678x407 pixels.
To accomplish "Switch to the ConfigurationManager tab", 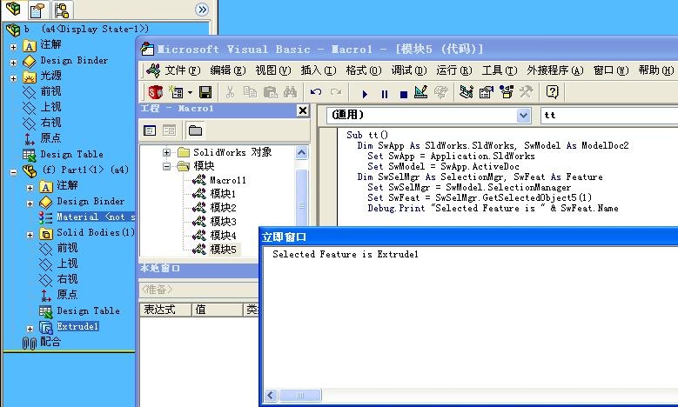I will [62, 10].
